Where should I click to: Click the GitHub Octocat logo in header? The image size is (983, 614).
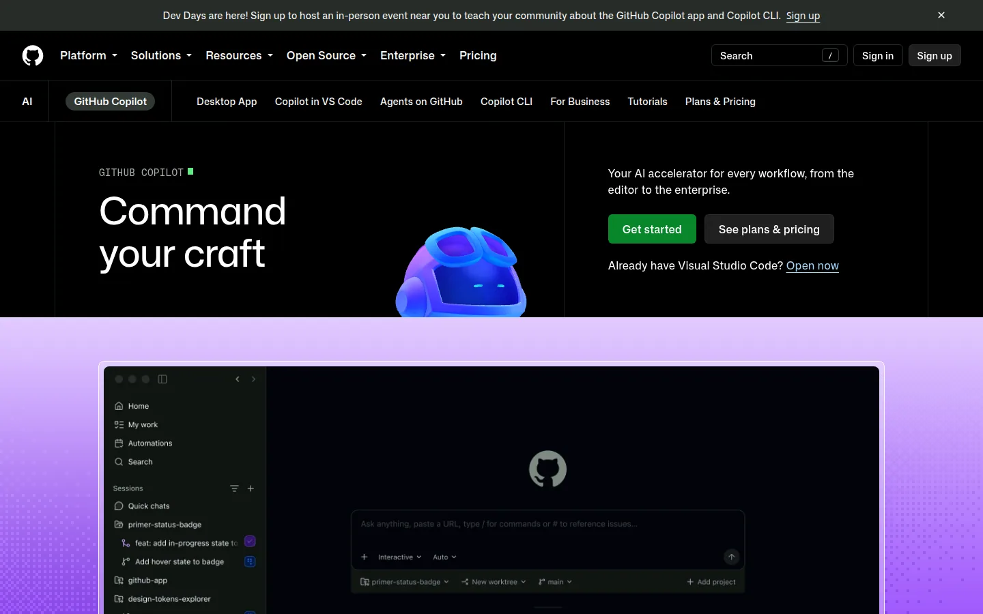pos(33,55)
